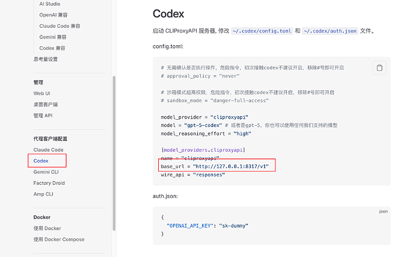This screenshot has height=257, width=415.
Task: Click the 管理 section heading
Action: click(38, 82)
